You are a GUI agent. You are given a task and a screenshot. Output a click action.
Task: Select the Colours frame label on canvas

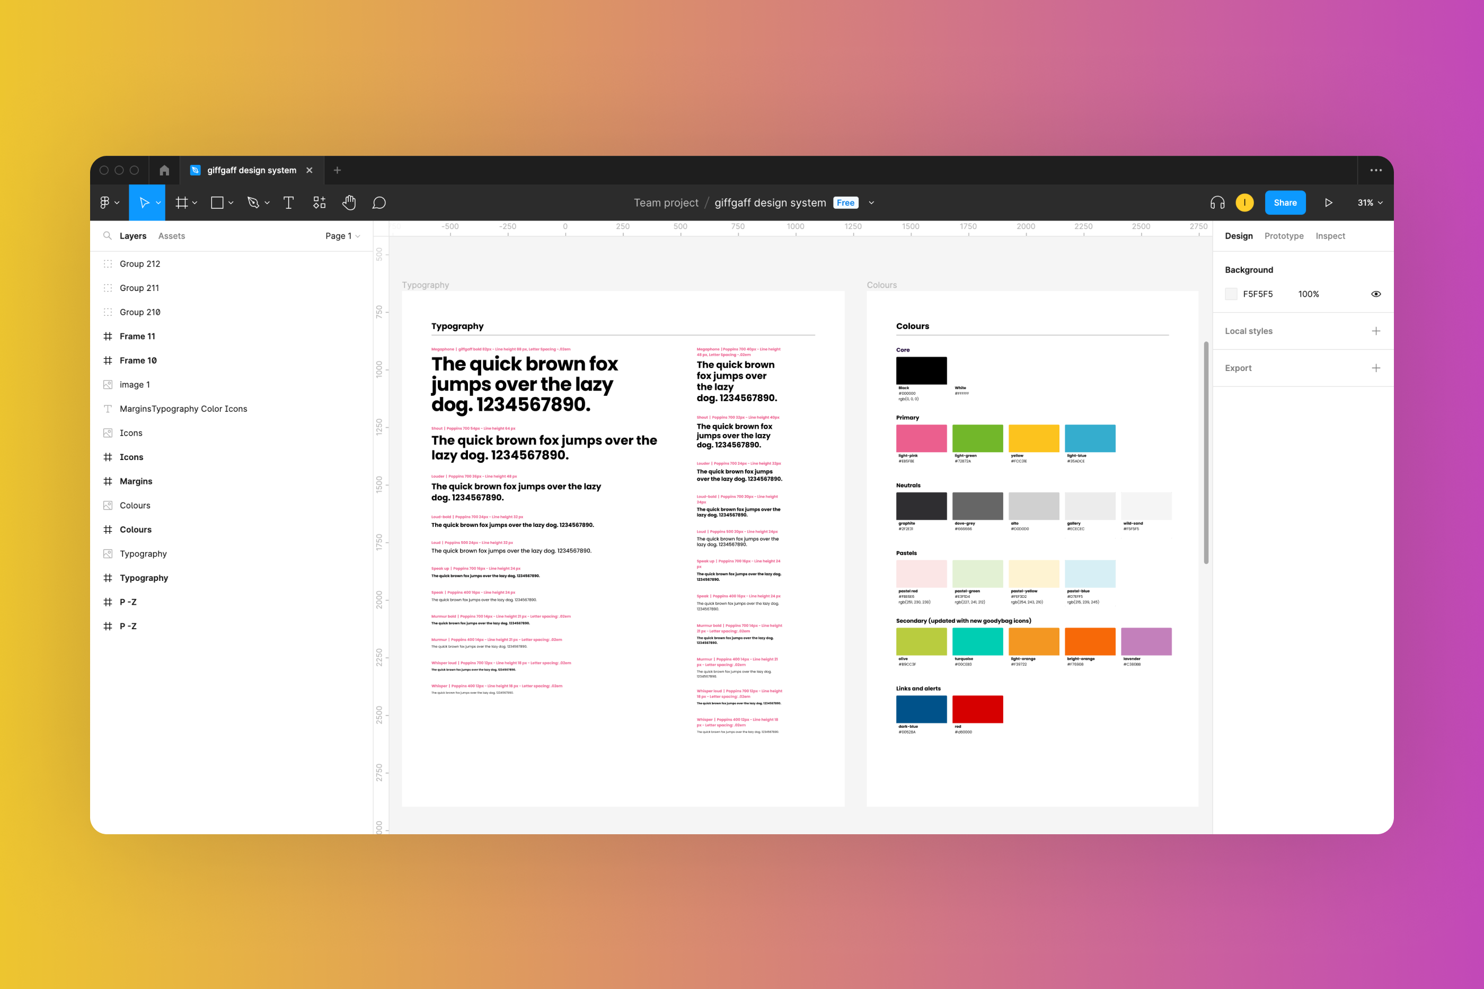(x=882, y=285)
